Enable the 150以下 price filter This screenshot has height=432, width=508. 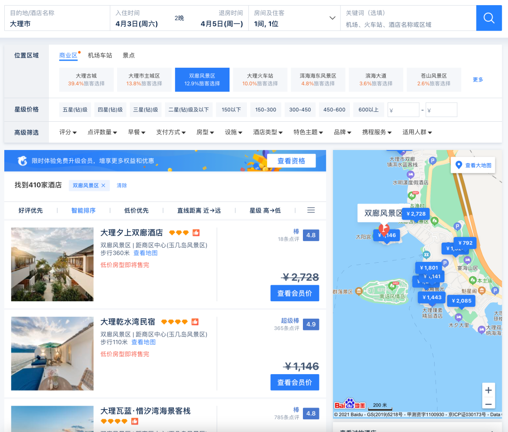(231, 110)
